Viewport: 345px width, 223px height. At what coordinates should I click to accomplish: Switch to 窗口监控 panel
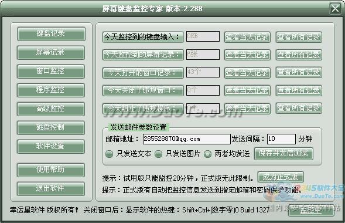tap(51, 72)
